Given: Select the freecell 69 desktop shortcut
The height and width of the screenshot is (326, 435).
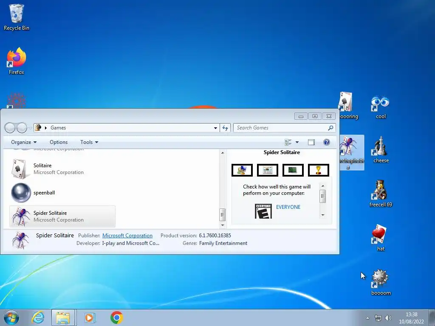Looking at the screenshot, I should [380, 194].
